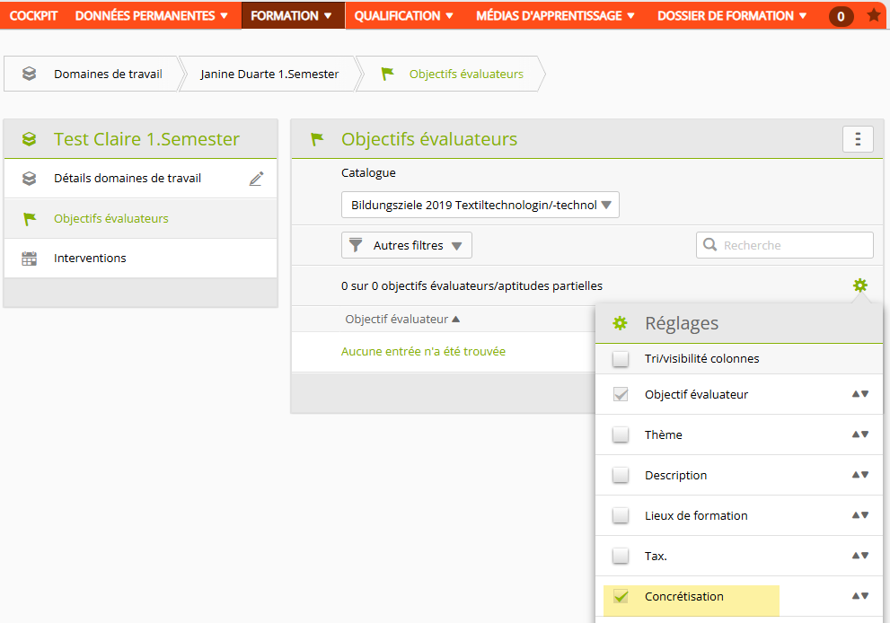Click the calendar icon next to Interventions
The height and width of the screenshot is (623, 890).
pos(29,259)
